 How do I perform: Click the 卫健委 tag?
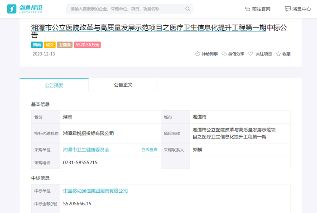click(65, 45)
